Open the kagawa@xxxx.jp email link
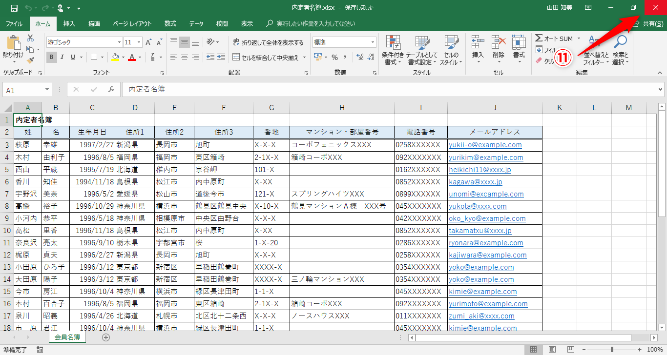Image resolution: width=667 pixels, height=355 pixels. pos(476,182)
